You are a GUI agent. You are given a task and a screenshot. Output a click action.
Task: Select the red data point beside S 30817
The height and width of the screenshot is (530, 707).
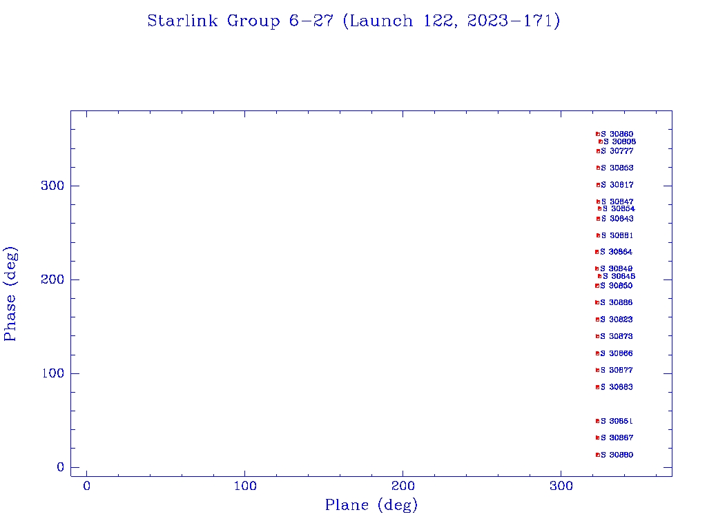click(x=598, y=185)
